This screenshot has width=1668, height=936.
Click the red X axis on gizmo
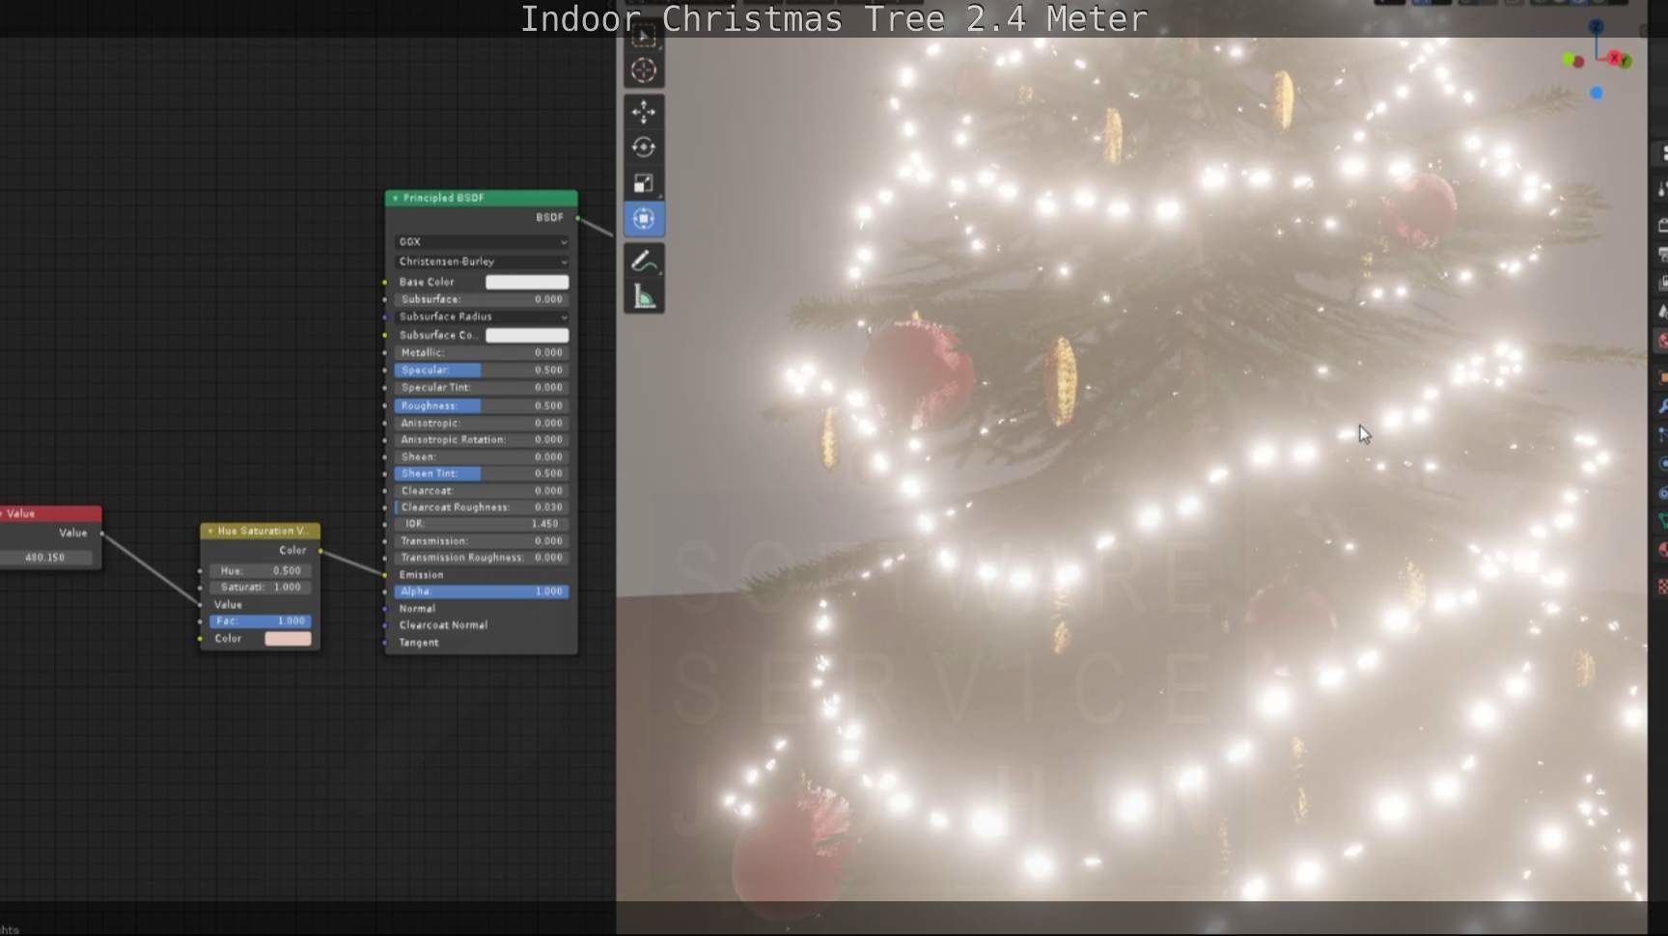point(1614,58)
